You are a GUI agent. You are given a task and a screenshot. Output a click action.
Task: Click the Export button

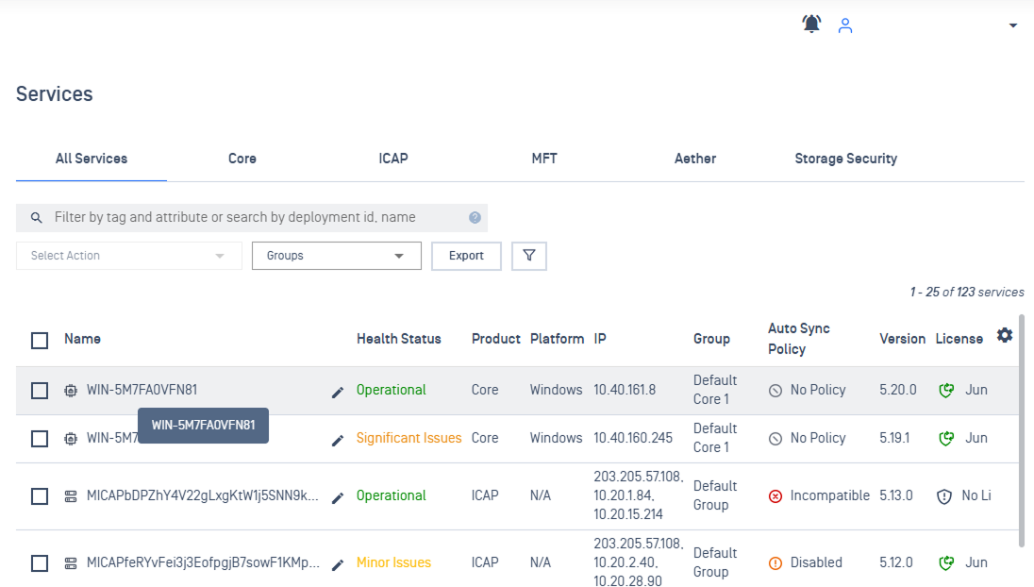(466, 255)
